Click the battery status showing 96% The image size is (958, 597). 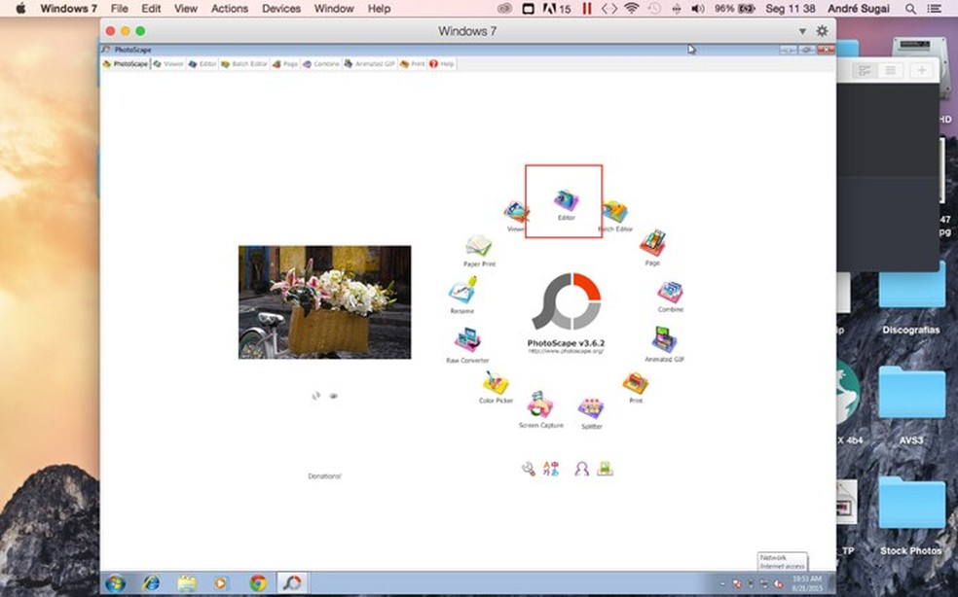pos(735,9)
